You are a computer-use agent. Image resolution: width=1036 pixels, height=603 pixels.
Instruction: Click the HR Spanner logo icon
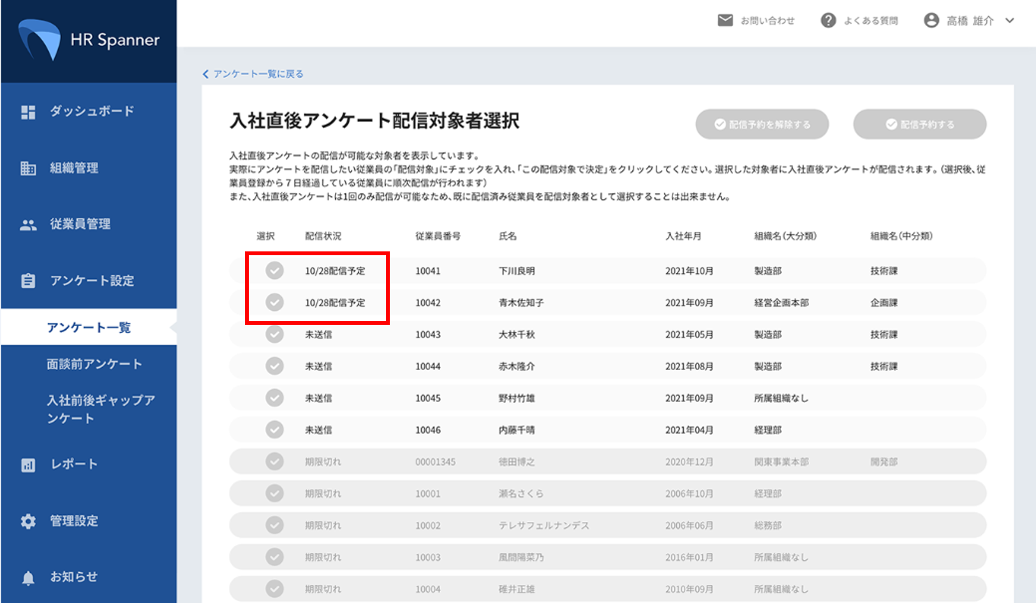[x=40, y=40]
